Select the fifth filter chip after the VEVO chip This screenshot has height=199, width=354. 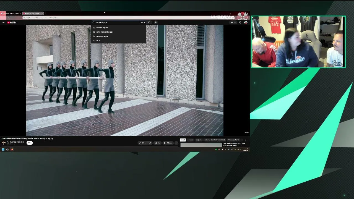tap(234, 140)
